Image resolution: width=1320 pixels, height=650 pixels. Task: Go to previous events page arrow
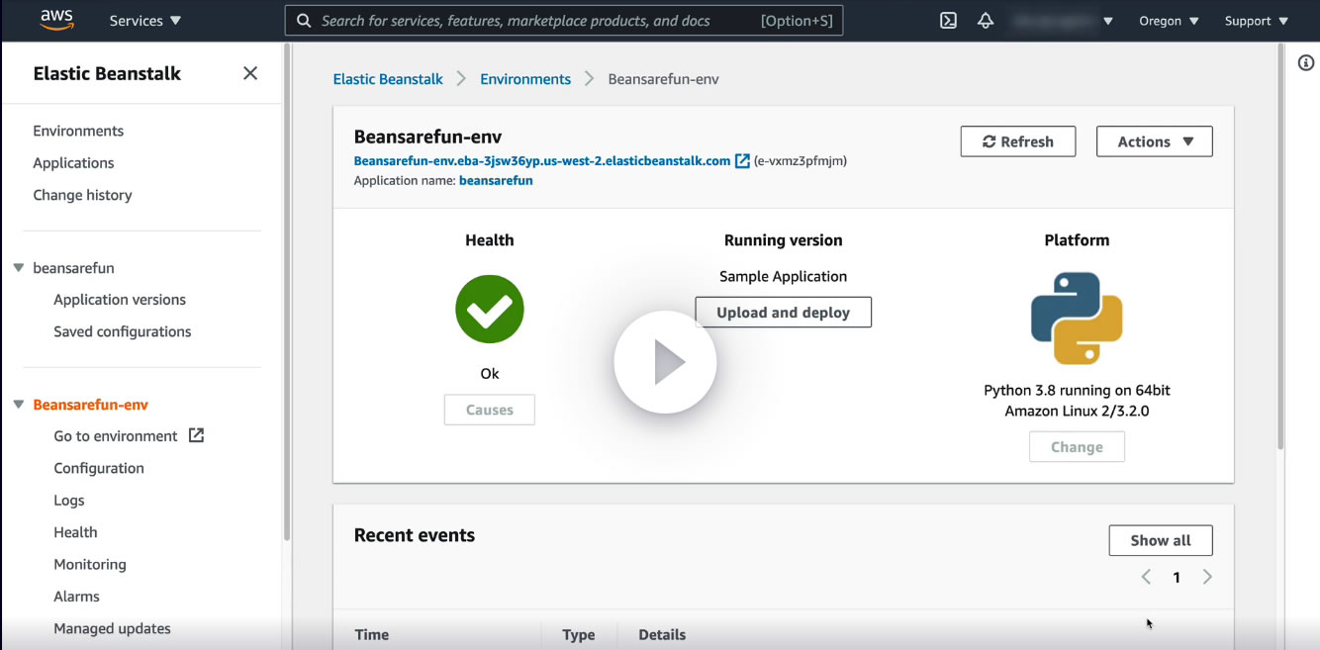coord(1146,577)
